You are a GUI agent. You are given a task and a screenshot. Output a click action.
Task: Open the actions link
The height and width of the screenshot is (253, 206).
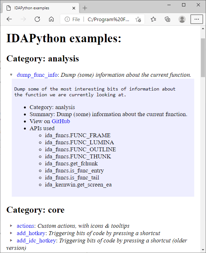coord(26,226)
